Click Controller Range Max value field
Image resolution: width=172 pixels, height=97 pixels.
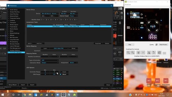pyautogui.click(x=54, y=72)
